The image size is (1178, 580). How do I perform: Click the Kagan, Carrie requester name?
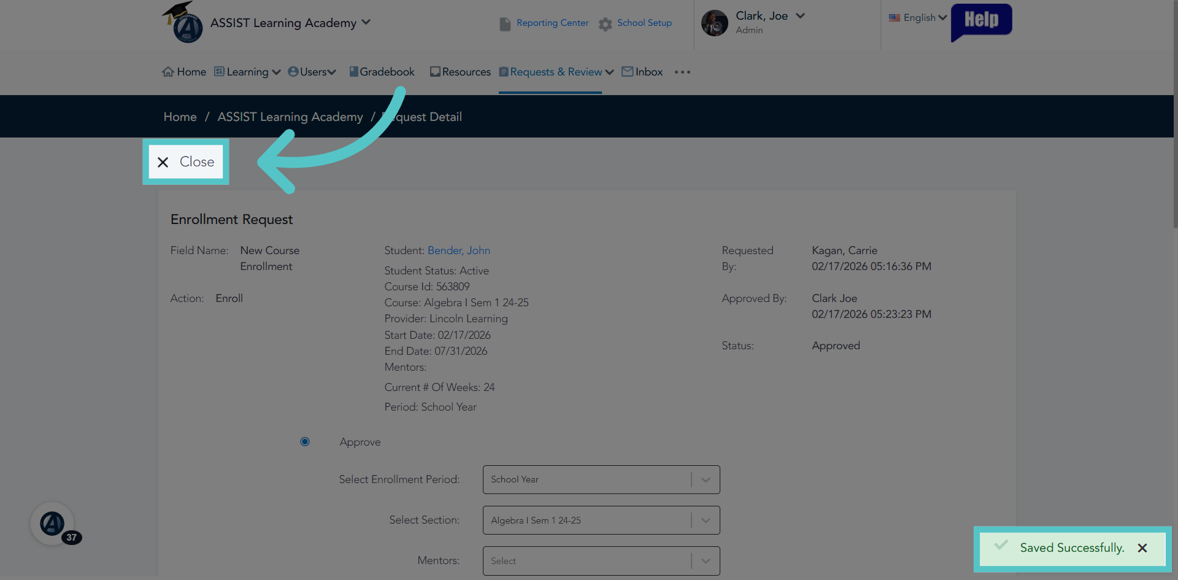844,250
